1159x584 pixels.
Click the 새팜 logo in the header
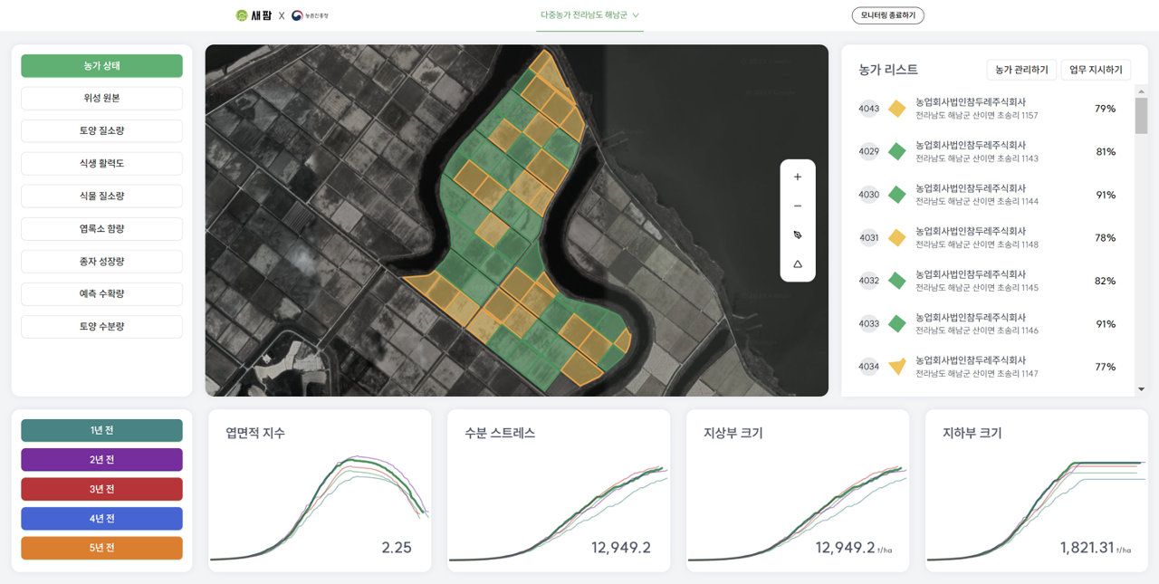pos(254,15)
